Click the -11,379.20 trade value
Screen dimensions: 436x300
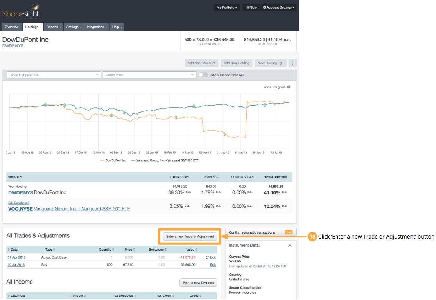pos(187,257)
